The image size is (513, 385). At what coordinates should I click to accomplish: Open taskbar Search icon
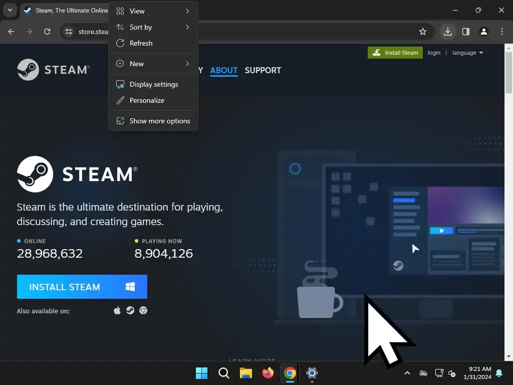click(x=224, y=373)
